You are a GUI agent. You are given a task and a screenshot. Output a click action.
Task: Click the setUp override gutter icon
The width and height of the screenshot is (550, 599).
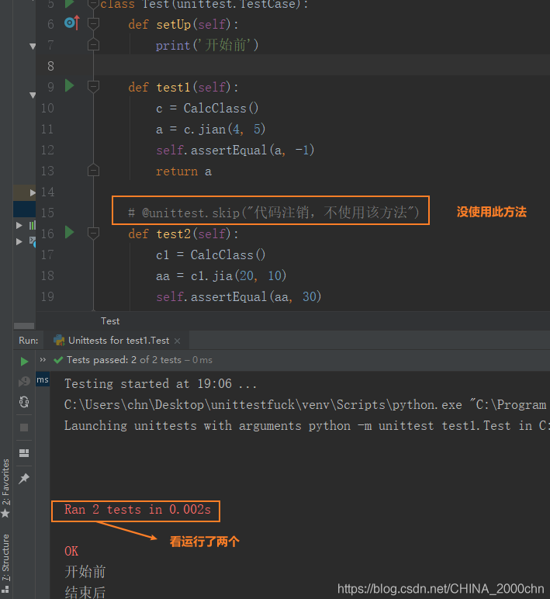(72, 23)
